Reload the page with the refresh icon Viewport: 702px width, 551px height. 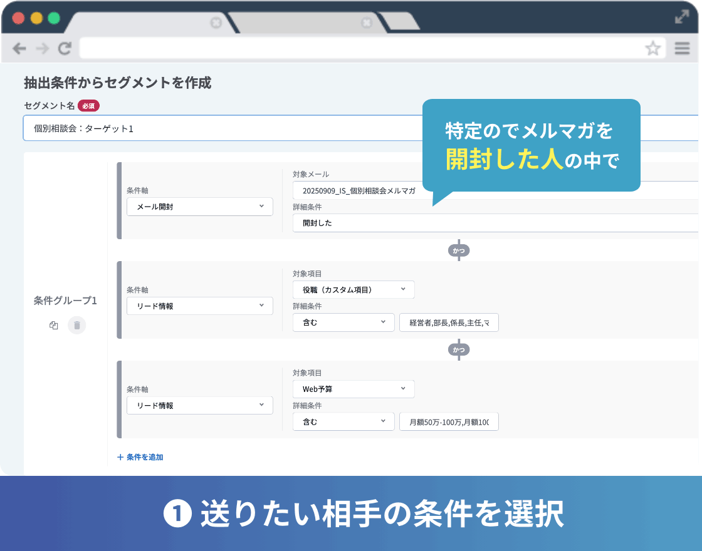(x=65, y=48)
